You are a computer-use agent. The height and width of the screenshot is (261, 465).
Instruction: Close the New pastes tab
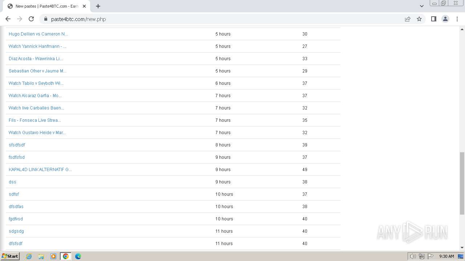[84, 6]
